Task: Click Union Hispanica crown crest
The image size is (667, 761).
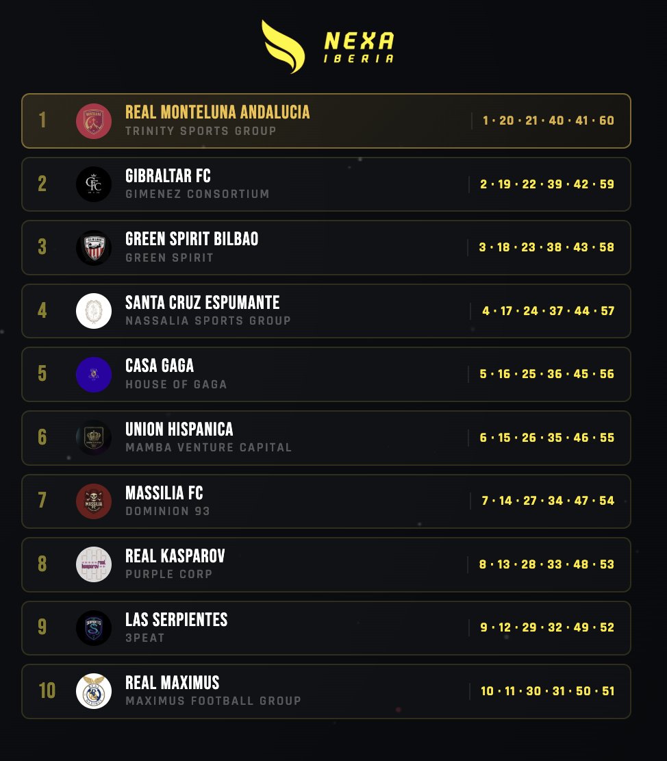Action: click(x=94, y=438)
